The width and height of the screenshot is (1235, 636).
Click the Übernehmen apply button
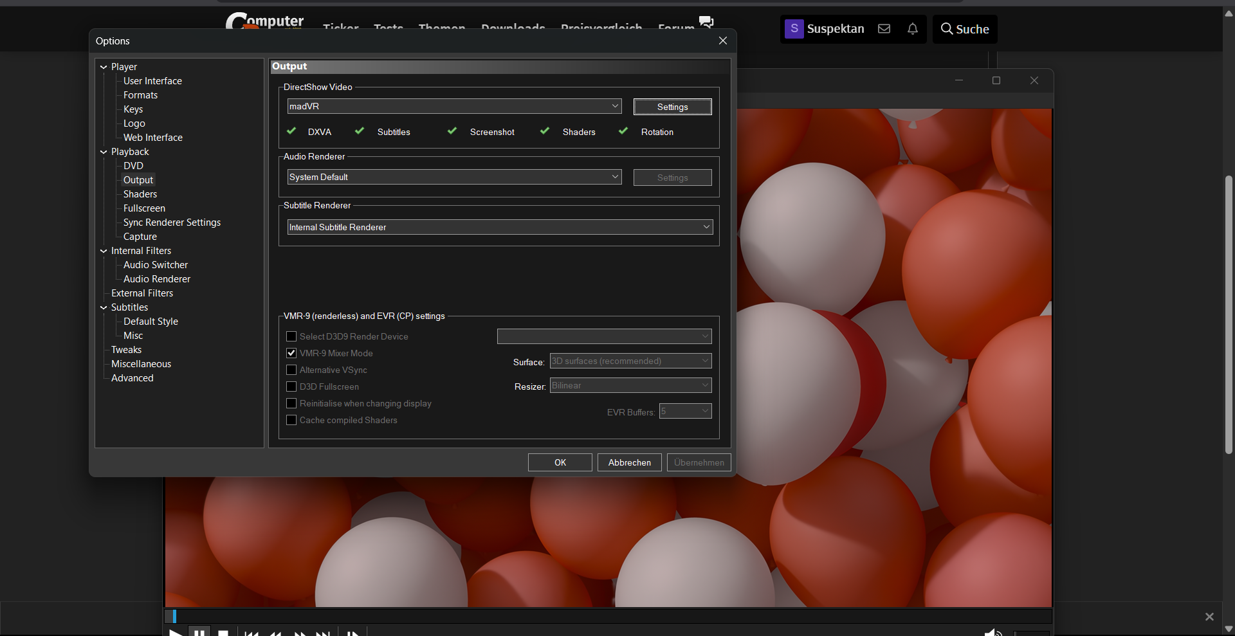[x=699, y=462]
